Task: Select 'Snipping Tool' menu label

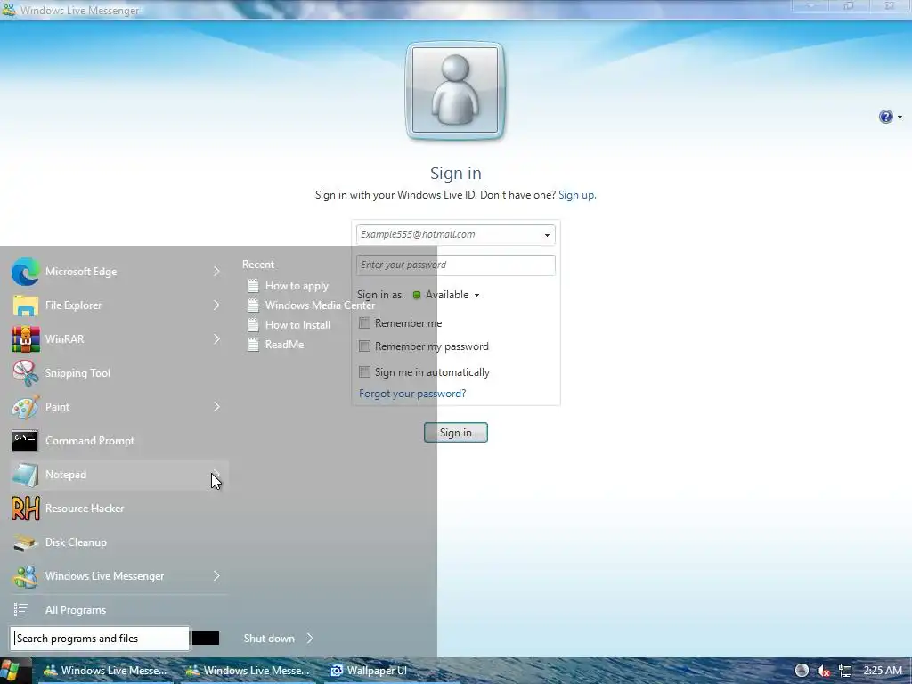Action: click(x=78, y=373)
